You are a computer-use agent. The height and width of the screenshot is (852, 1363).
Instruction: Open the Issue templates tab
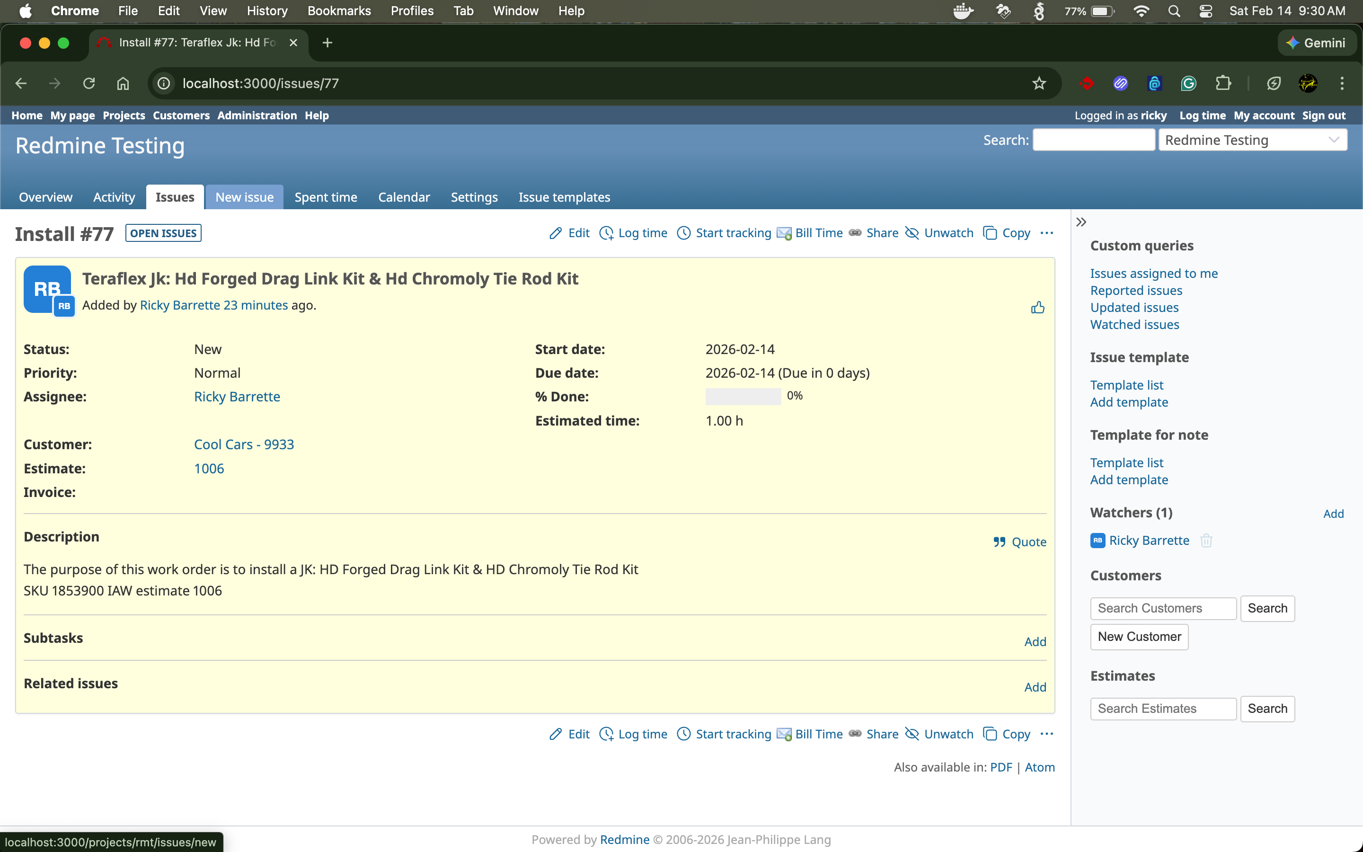tap(564, 197)
